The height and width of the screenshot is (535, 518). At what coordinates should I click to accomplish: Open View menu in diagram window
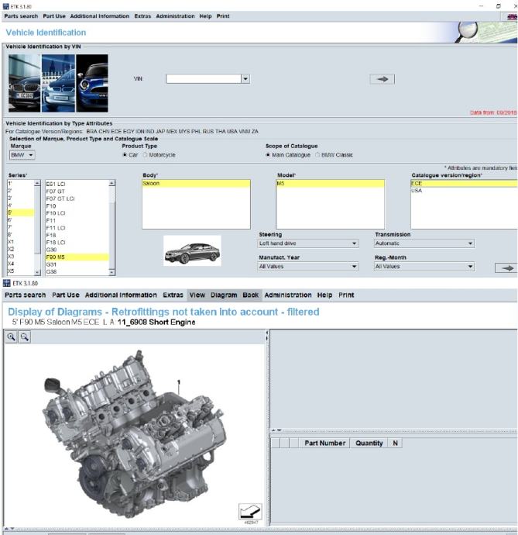tap(197, 295)
